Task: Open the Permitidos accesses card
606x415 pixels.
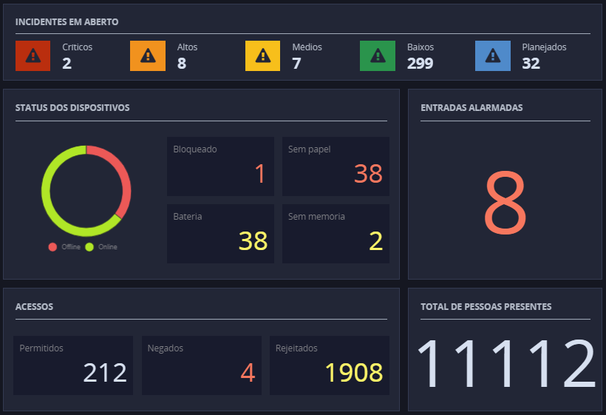Action: point(73,365)
